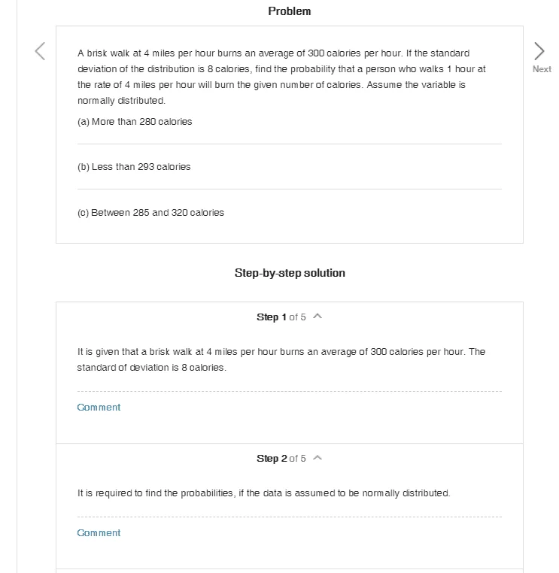Click the Problem heading
This screenshot has width=559, height=573.
click(290, 11)
